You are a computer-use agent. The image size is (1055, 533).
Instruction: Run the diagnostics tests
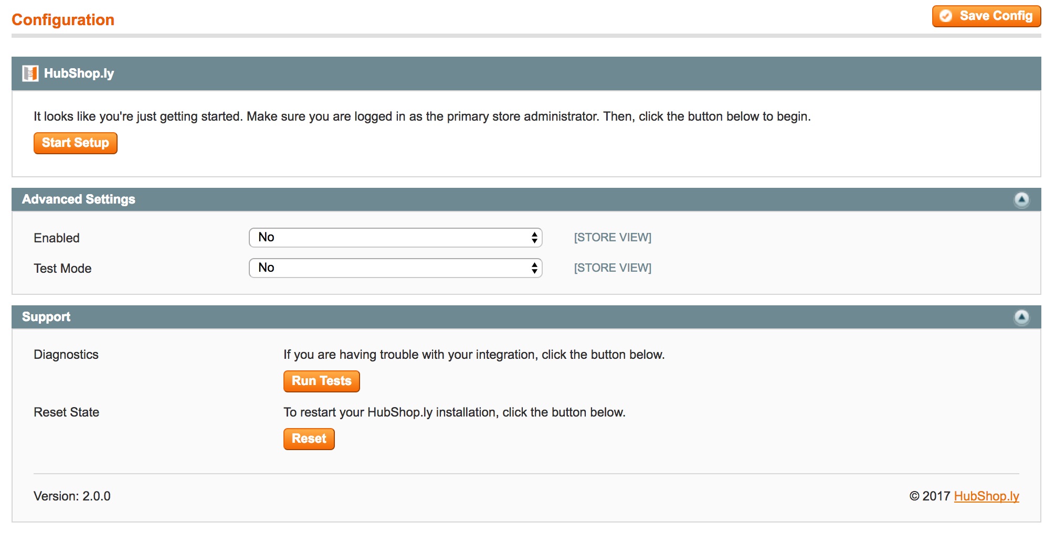(322, 381)
